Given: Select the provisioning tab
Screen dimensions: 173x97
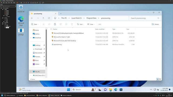Looking at the screenshot, I should 44,14.
